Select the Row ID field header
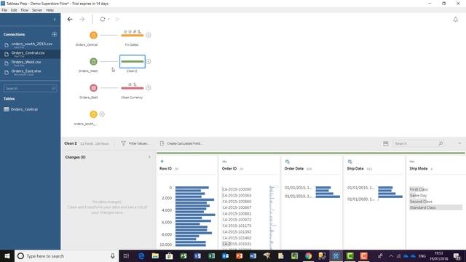Viewport: 466px width, 262px height. [x=165, y=168]
